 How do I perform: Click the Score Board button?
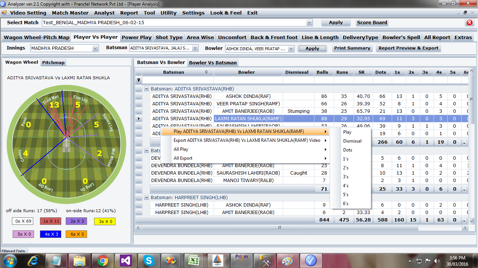pyautogui.click(x=372, y=23)
